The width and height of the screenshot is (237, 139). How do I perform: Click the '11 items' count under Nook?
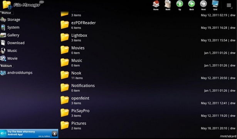coord(77,78)
